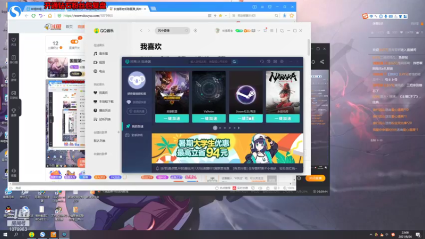This screenshot has height=239, width=425.
Task: Open Local and Downloads in QQ Music
Action: 104,101
